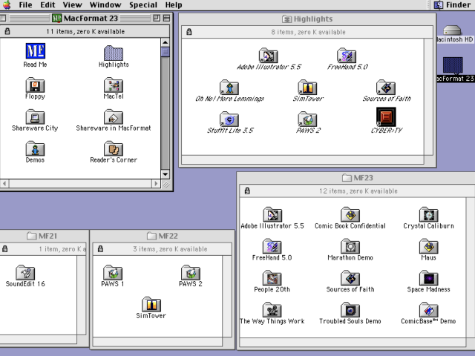Select the MacFormat 23 desktop disc icon
475x356 pixels.
pos(453,65)
